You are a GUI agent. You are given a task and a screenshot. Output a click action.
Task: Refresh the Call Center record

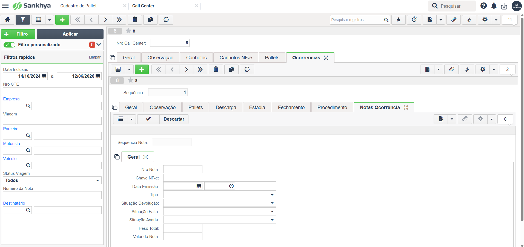pos(166,20)
